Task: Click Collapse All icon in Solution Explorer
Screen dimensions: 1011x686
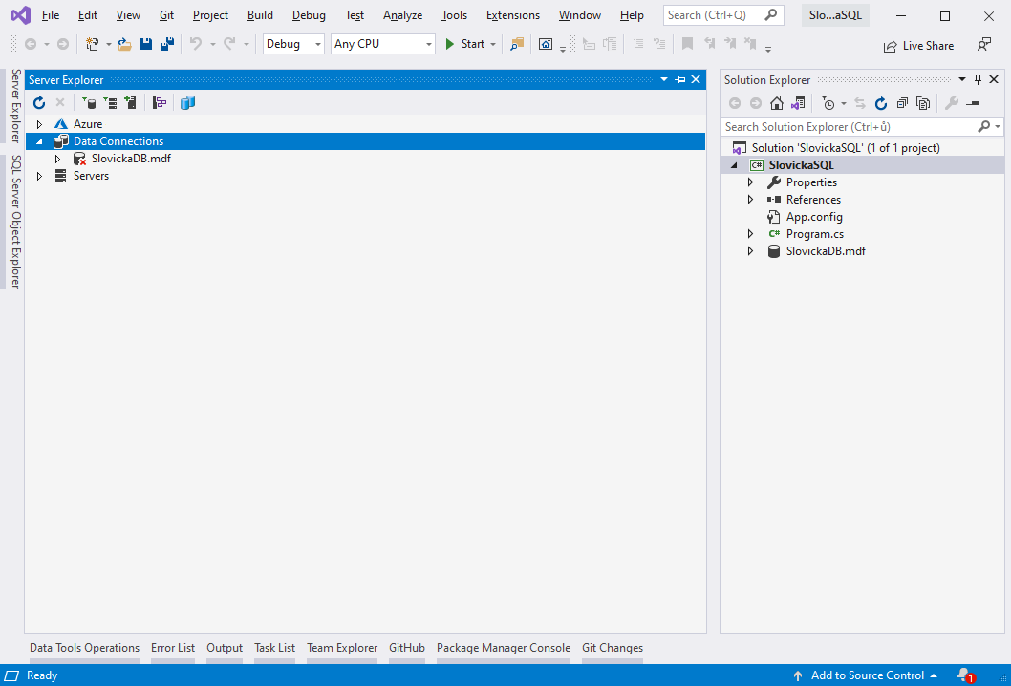Action: click(902, 103)
